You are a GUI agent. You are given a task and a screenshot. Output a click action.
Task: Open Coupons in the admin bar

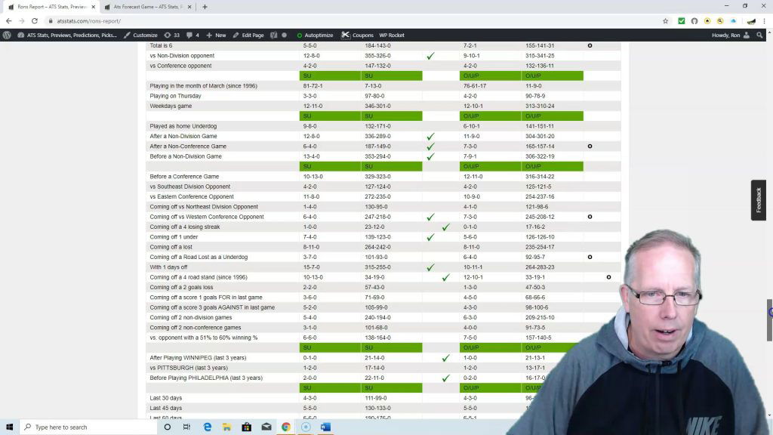pyautogui.click(x=357, y=35)
